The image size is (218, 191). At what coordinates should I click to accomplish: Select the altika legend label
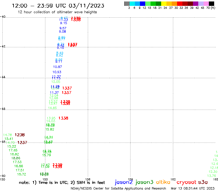pos(163,182)
